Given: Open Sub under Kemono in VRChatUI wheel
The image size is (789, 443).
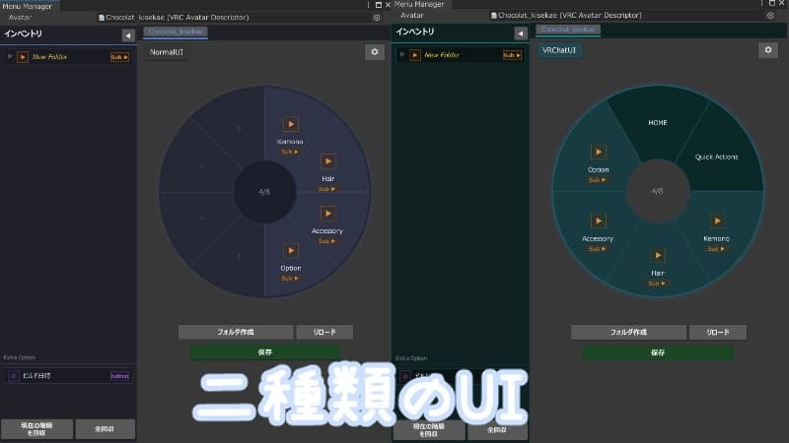Looking at the screenshot, I should point(716,249).
